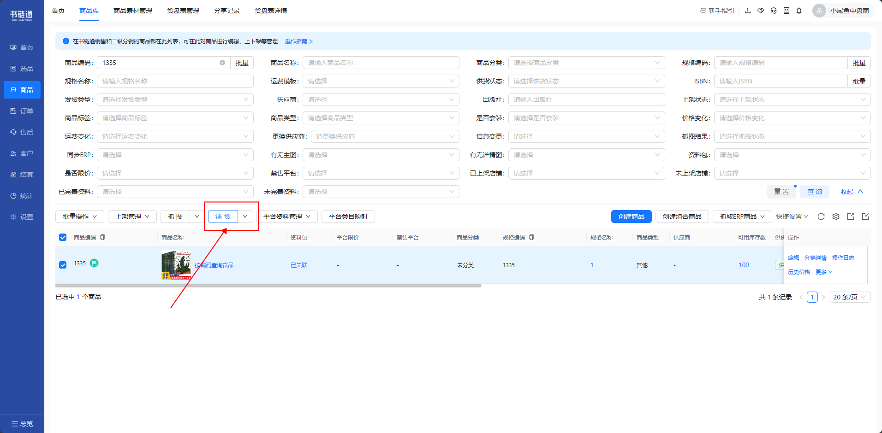Open 抓取ERP商品 dropdown

point(742,216)
